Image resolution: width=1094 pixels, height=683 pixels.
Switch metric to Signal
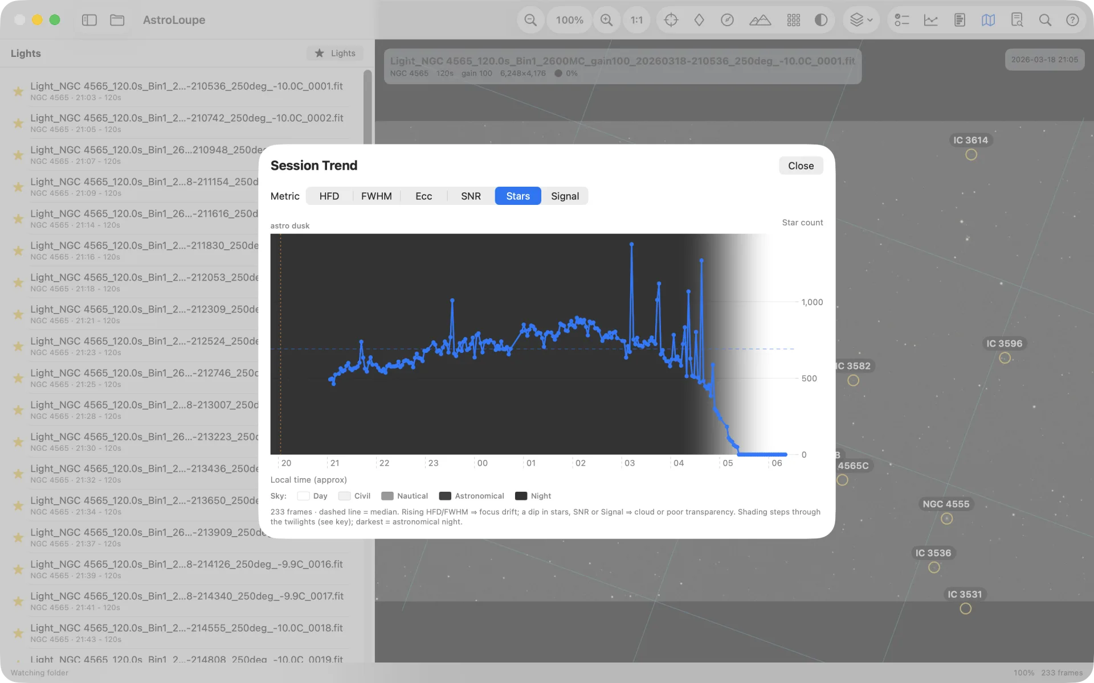[565, 196]
